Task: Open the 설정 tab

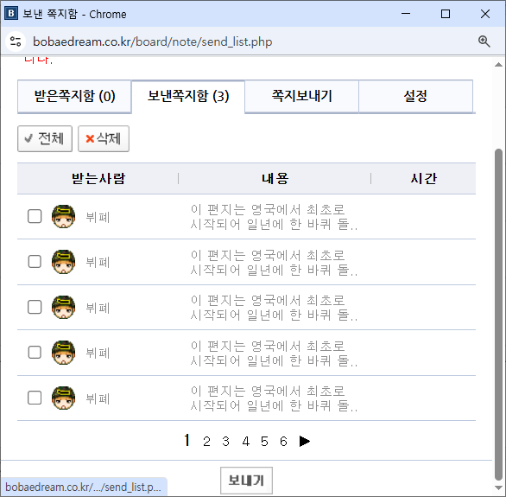Action: click(415, 96)
